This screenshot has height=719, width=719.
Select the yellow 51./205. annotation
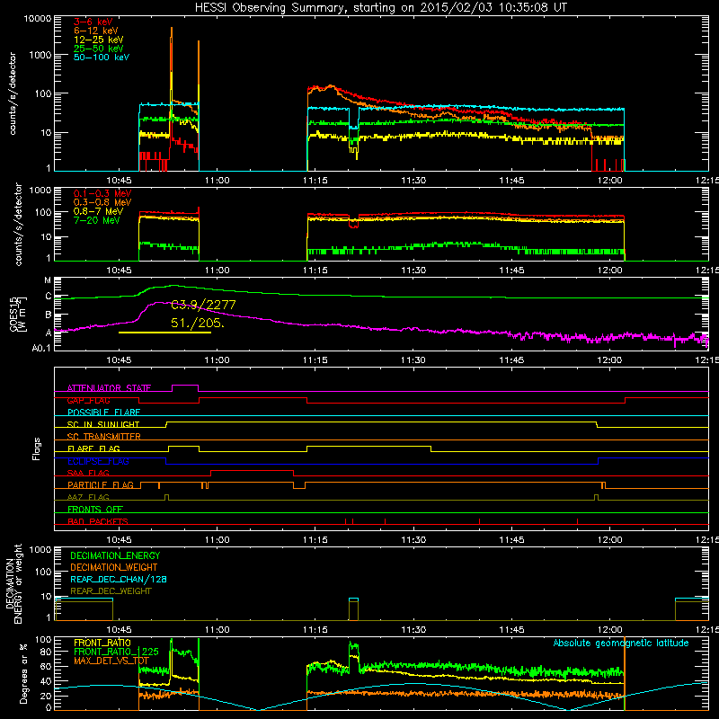click(198, 324)
